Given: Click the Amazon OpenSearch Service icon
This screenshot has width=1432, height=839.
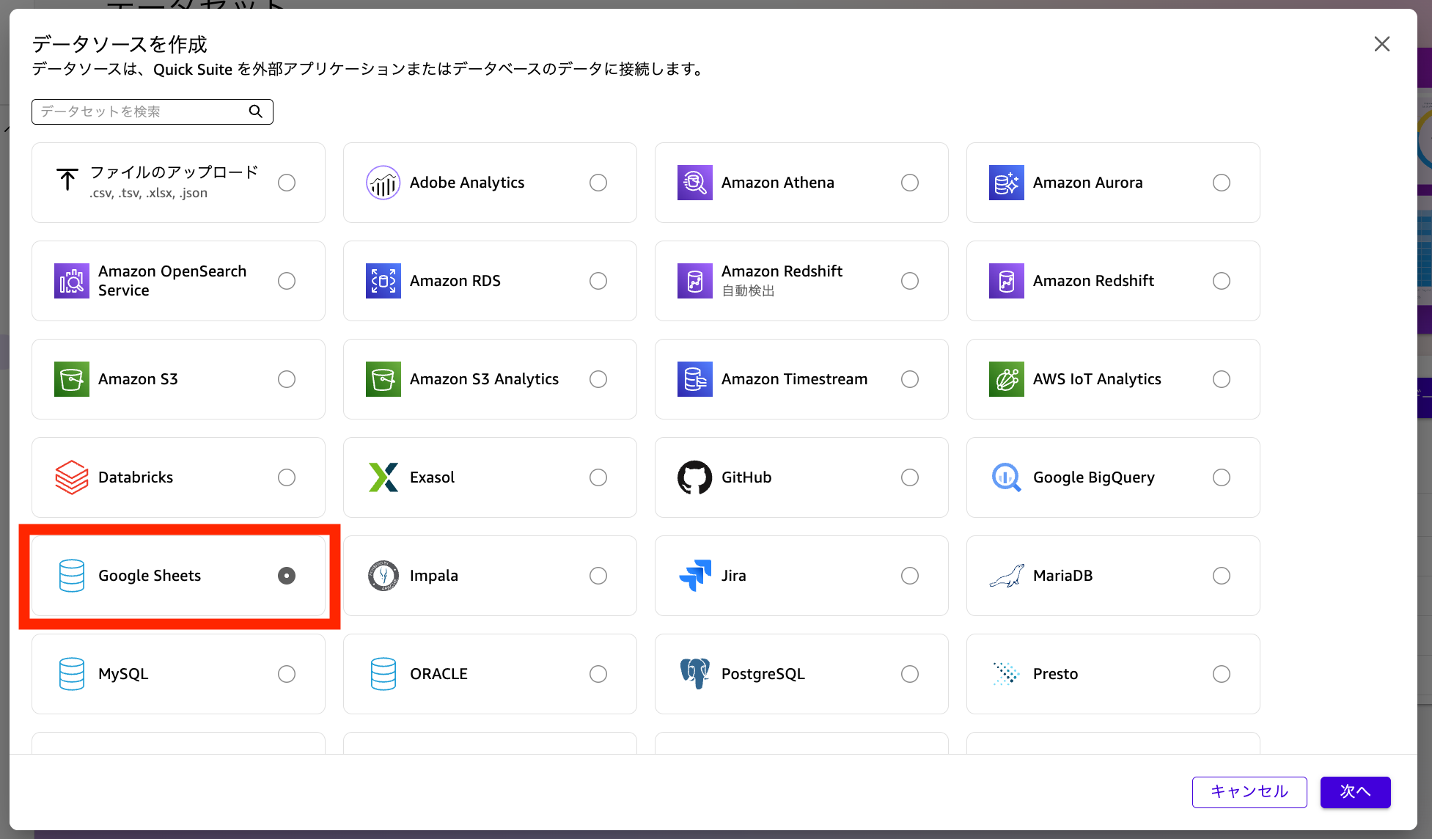Looking at the screenshot, I should coord(71,281).
